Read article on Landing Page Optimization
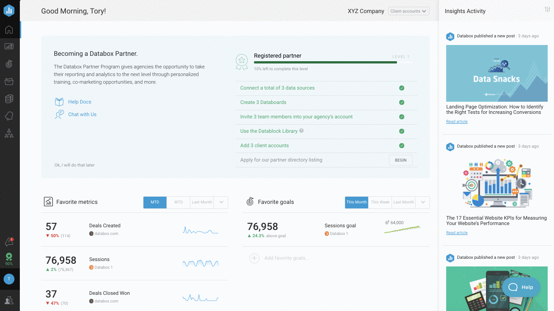Viewport: 554px width, 311px height. click(x=457, y=122)
